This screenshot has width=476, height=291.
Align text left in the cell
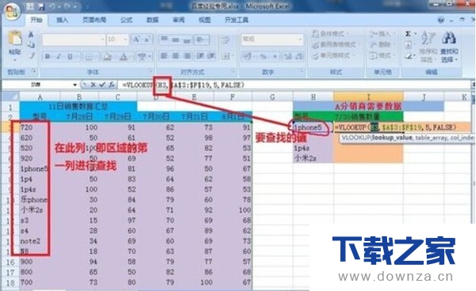(x=164, y=56)
